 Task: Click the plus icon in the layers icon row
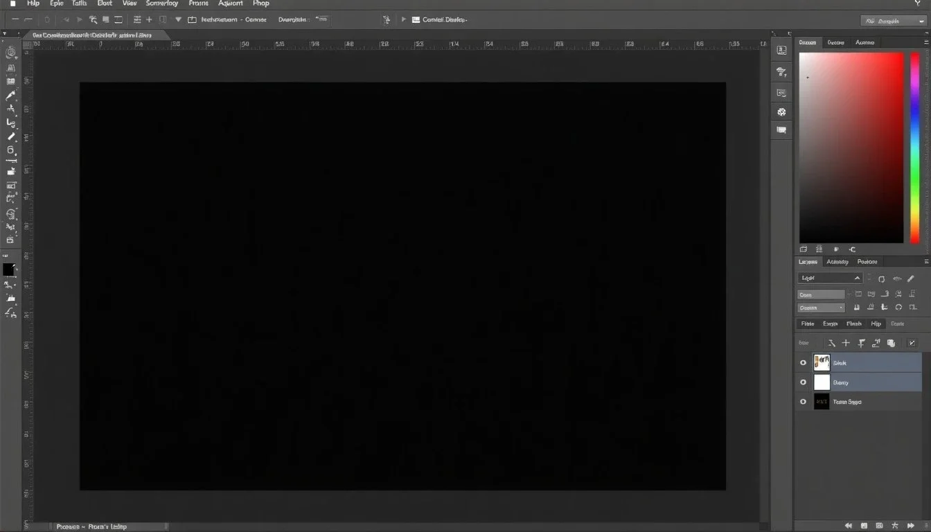[x=846, y=343]
